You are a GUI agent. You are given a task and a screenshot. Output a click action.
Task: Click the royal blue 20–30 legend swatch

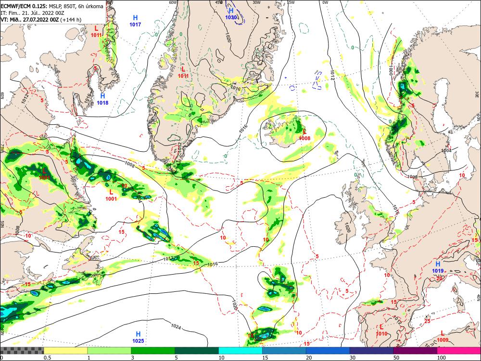328,350
